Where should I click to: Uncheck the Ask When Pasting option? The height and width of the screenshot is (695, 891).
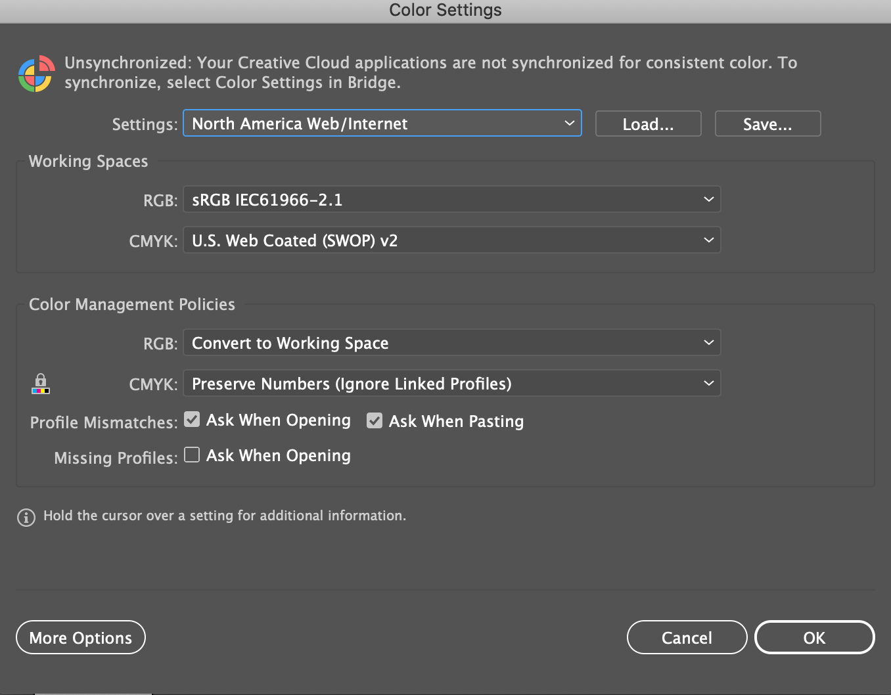pos(374,420)
